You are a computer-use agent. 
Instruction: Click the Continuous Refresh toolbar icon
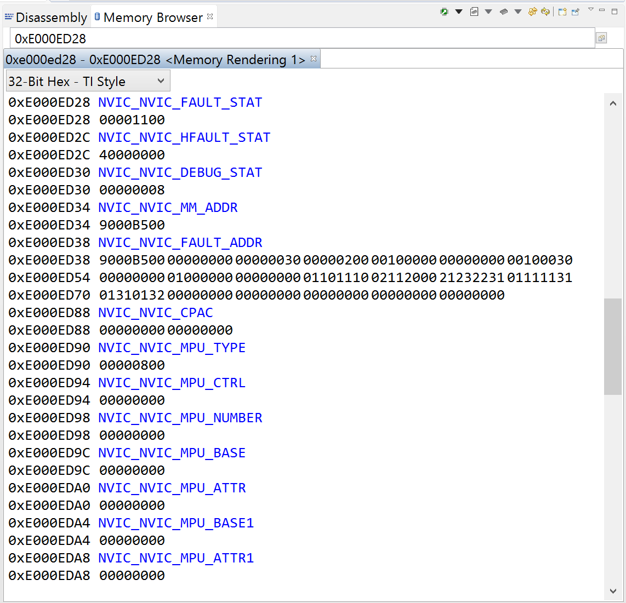[x=532, y=12]
